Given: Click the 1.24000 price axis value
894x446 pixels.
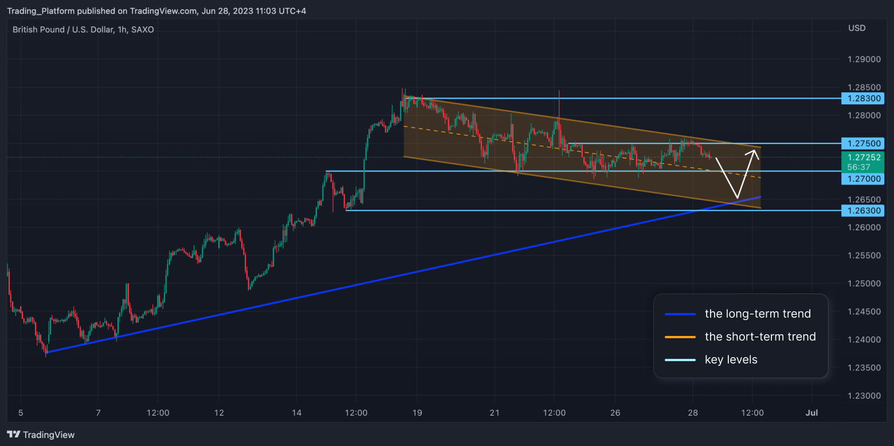Looking at the screenshot, I should pyautogui.click(x=864, y=340).
